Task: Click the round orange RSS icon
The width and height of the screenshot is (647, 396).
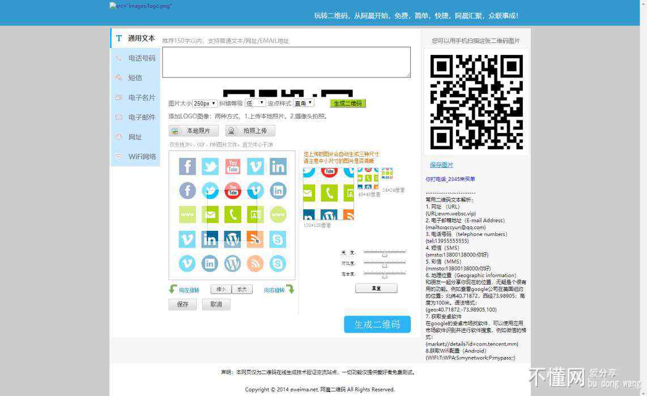Action: pos(256,263)
